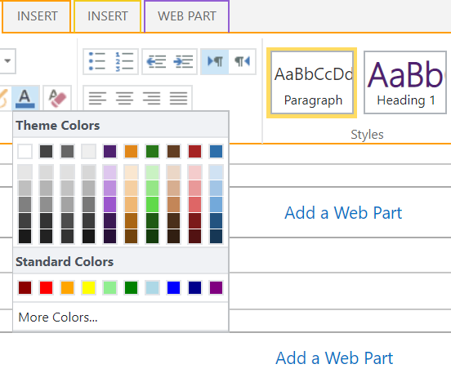451x373 pixels.
Task: Choose standard color dark green
Action: (x=132, y=287)
